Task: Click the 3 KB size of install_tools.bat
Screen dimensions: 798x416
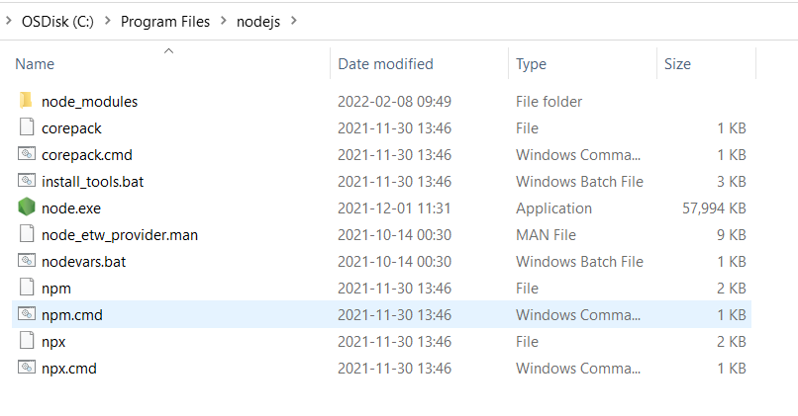Action: point(732,182)
